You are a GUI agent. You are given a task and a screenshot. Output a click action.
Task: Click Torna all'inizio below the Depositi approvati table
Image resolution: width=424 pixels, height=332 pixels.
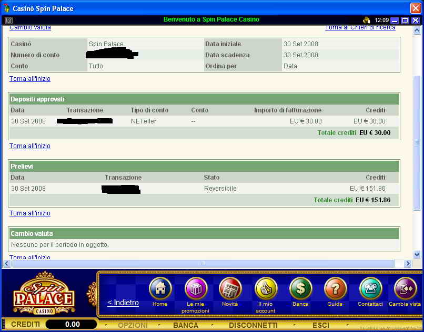[x=30, y=146]
